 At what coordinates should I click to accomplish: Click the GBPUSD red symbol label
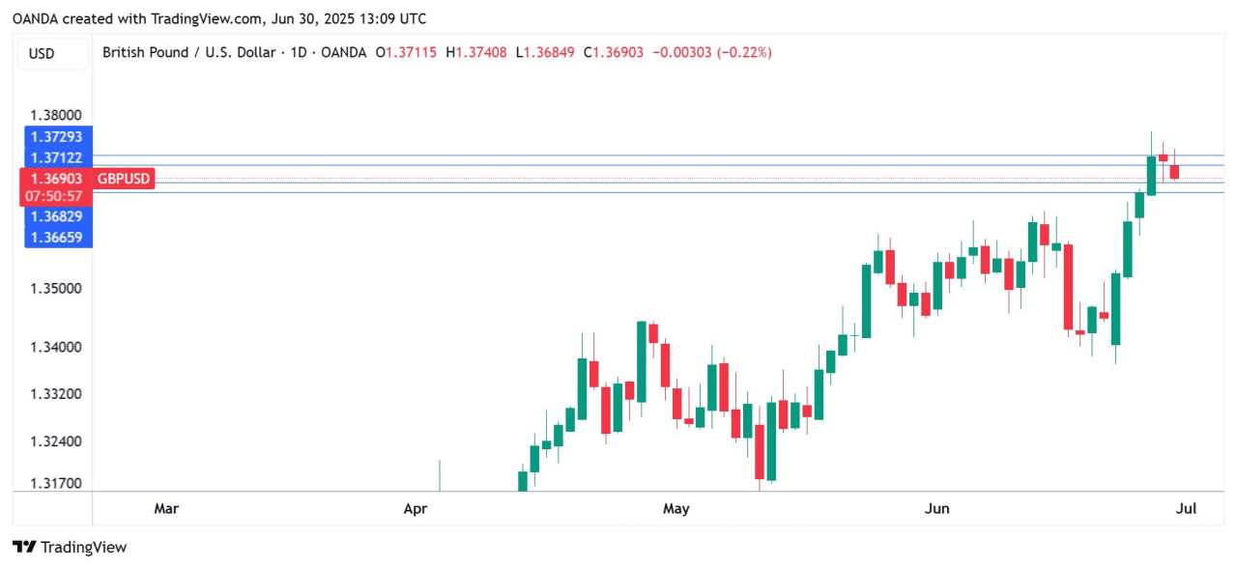[124, 179]
